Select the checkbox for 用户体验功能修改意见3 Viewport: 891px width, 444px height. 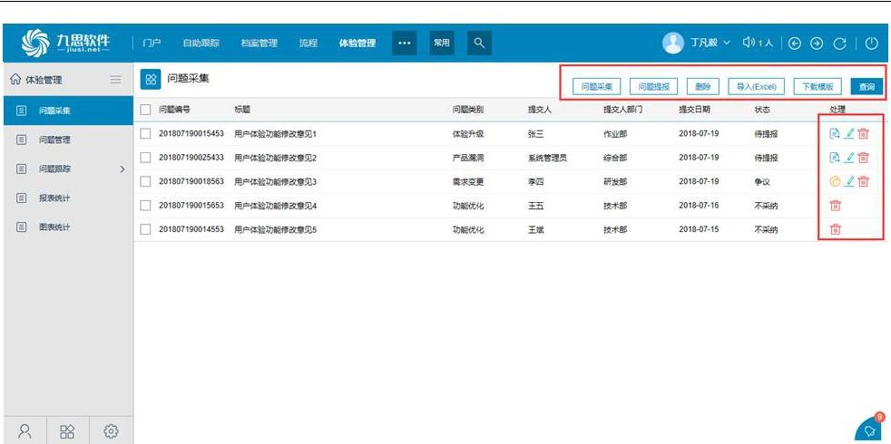coord(146,181)
